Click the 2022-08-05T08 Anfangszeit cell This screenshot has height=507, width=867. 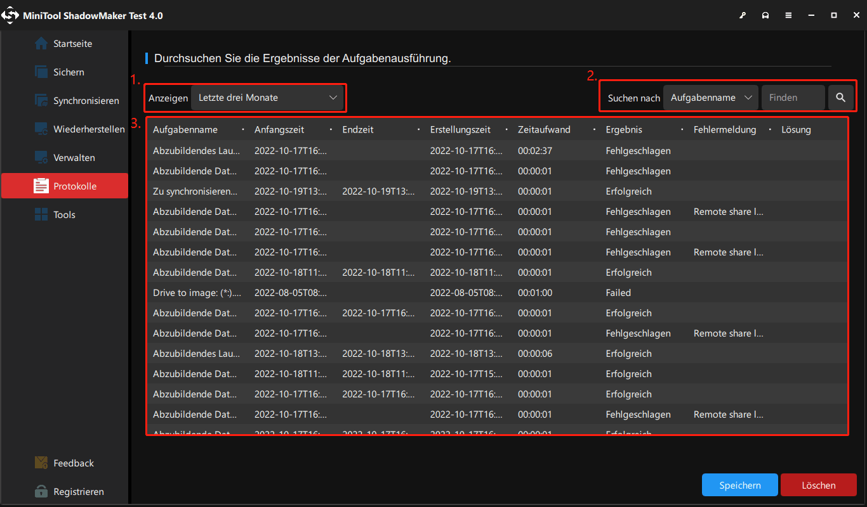(x=291, y=293)
